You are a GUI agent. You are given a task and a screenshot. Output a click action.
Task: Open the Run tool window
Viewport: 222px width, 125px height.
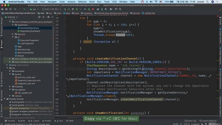point(59,121)
